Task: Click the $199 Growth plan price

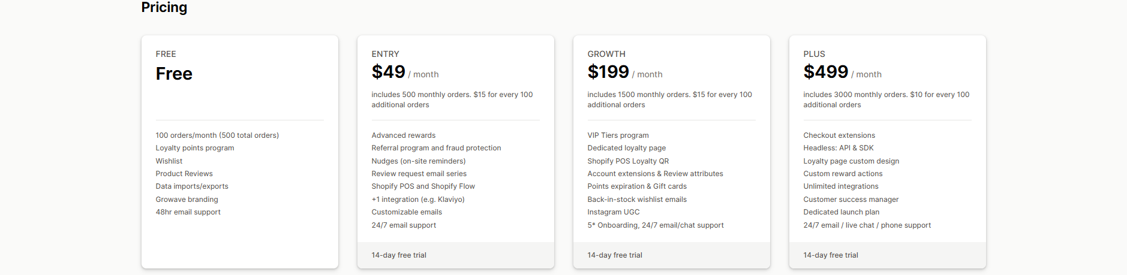Action: click(x=608, y=72)
